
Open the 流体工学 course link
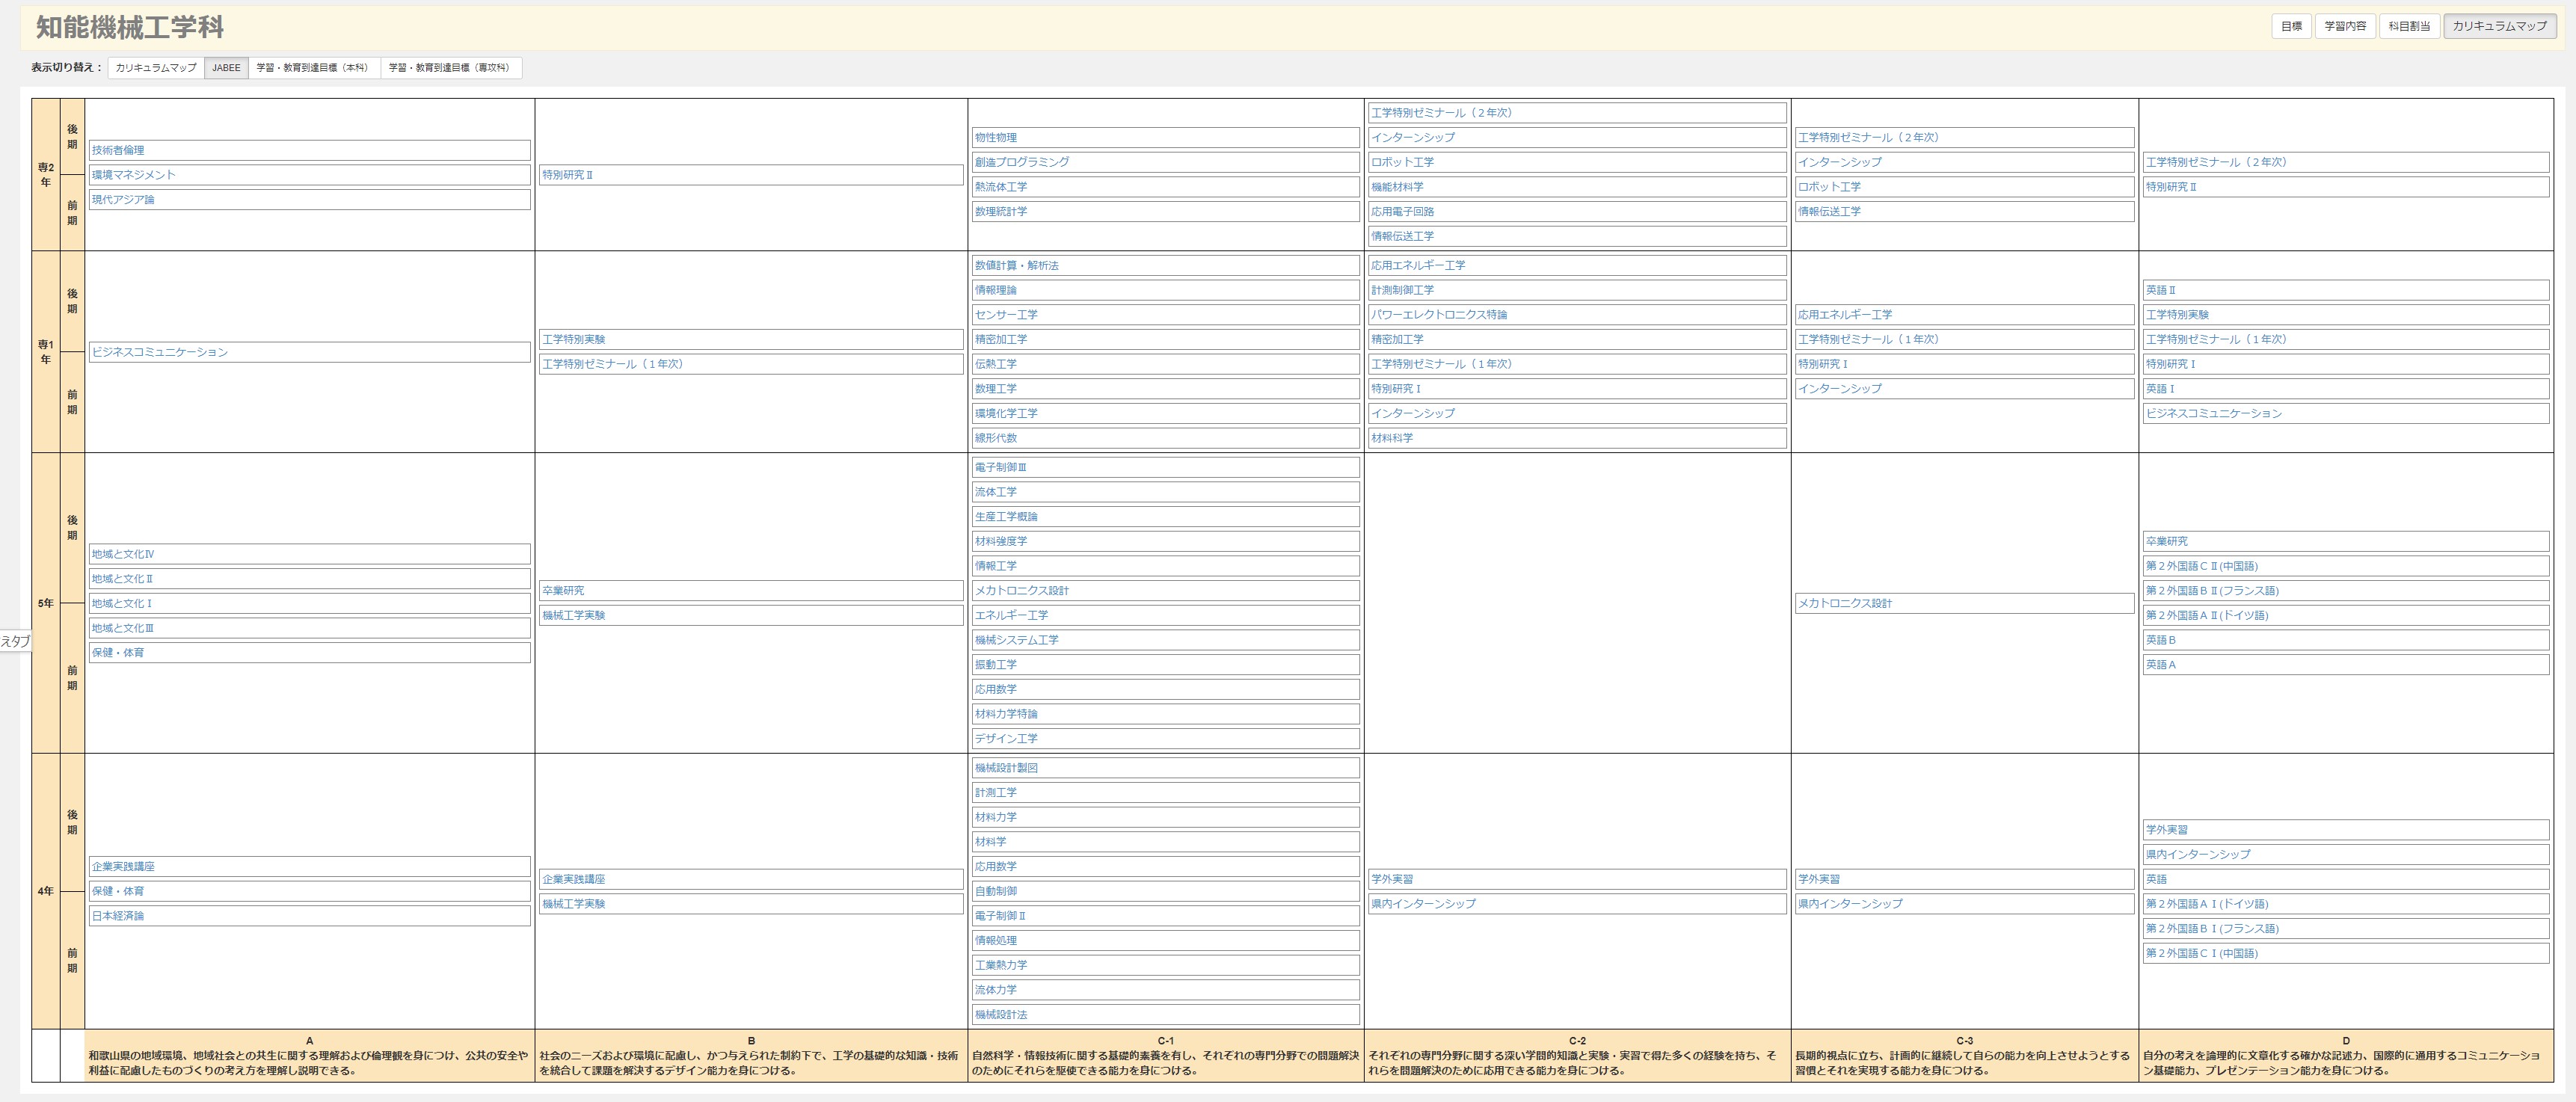[x=996, y=492]
